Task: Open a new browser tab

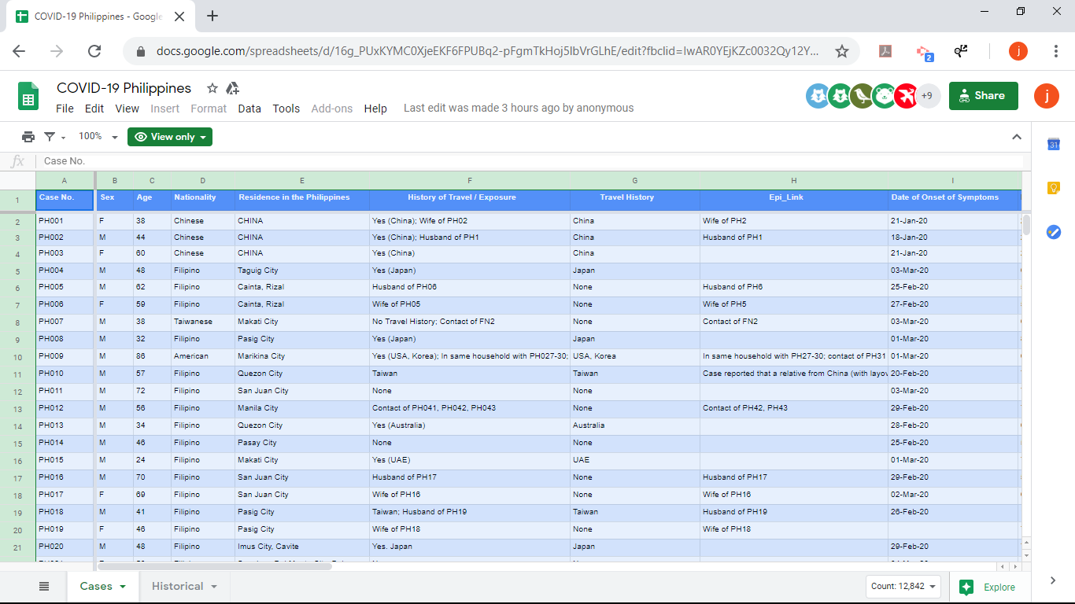Action: [212, 16]
